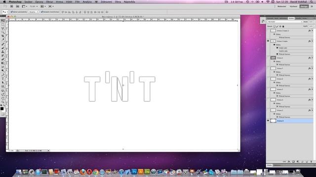Toggle effects visibility under Vrstva 1 kopie
Viewport: 316px width, 177px height.
[275, 45]
